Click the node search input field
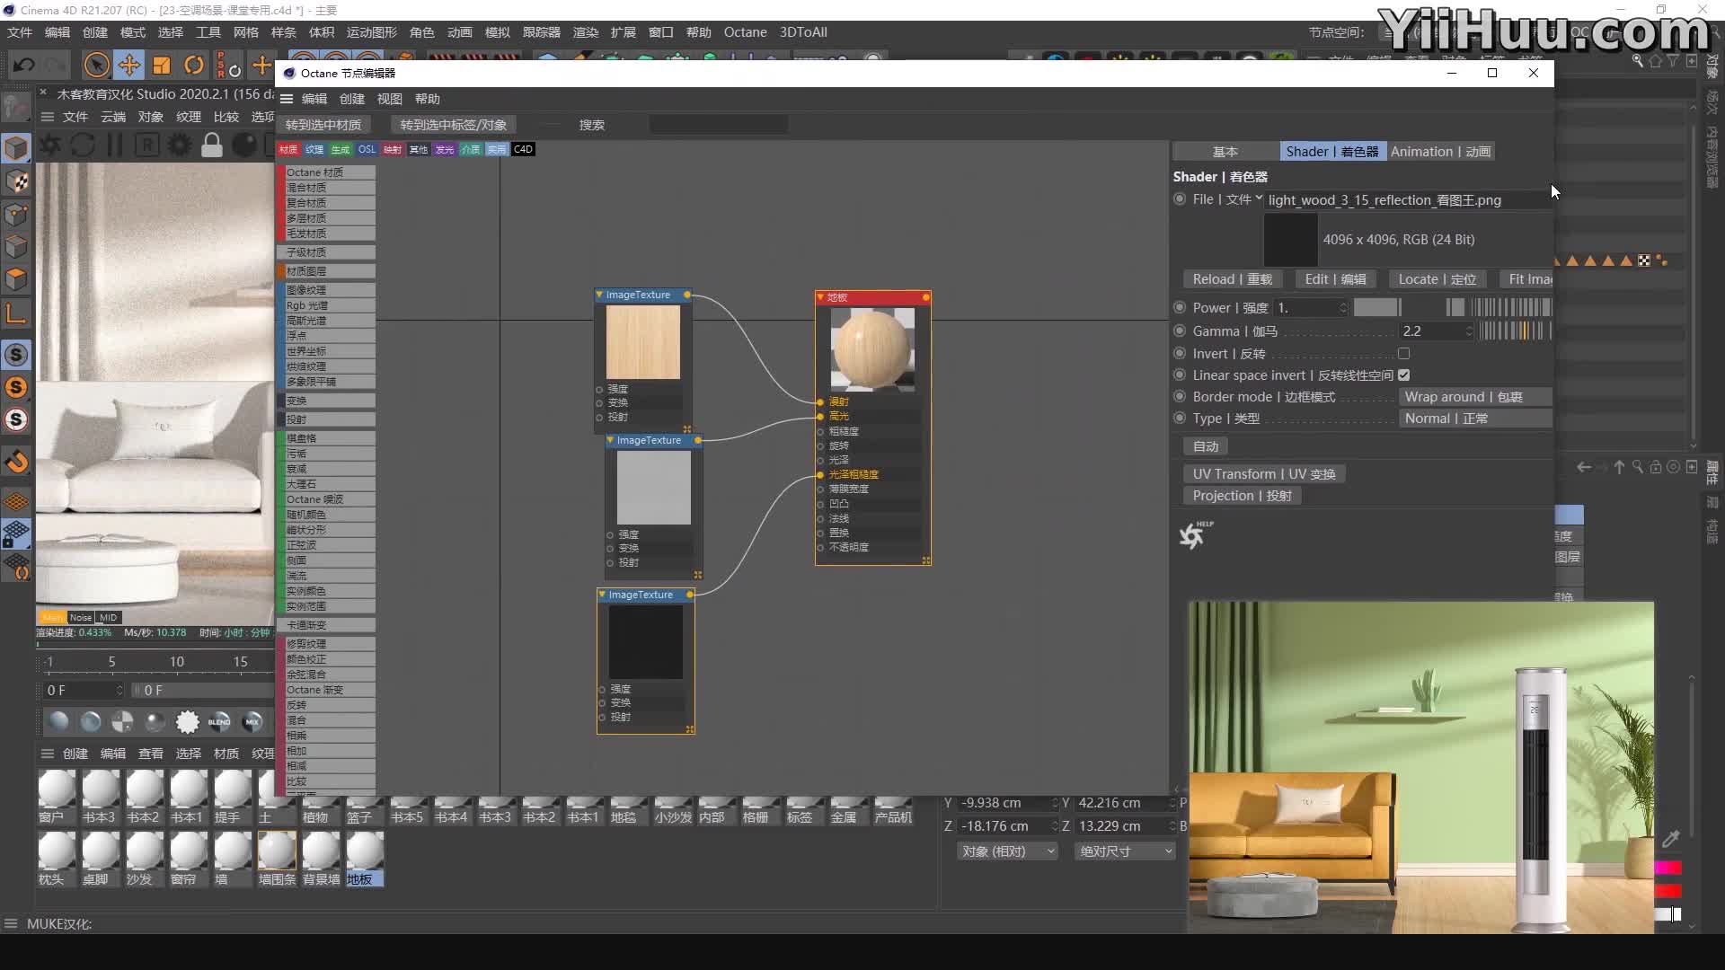Screen dimensions: 1725x970 [719, 125]
